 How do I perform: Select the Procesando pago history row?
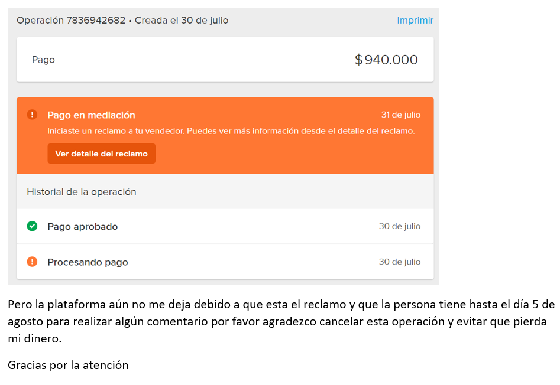pos(225,262)
